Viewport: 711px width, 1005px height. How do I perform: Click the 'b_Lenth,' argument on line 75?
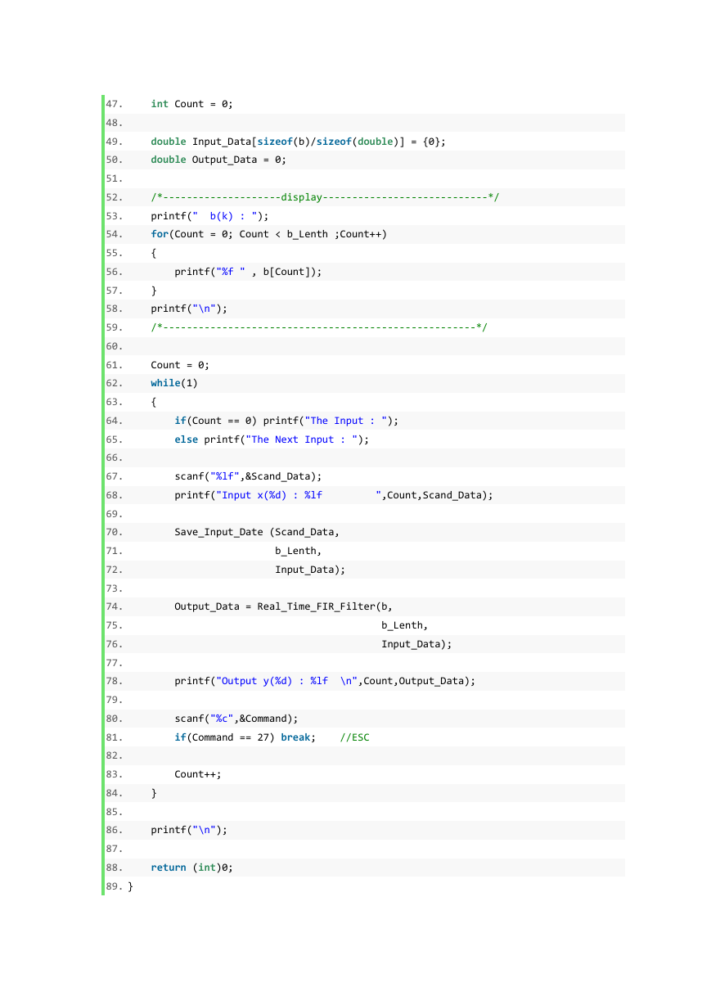tap(404, 625)
